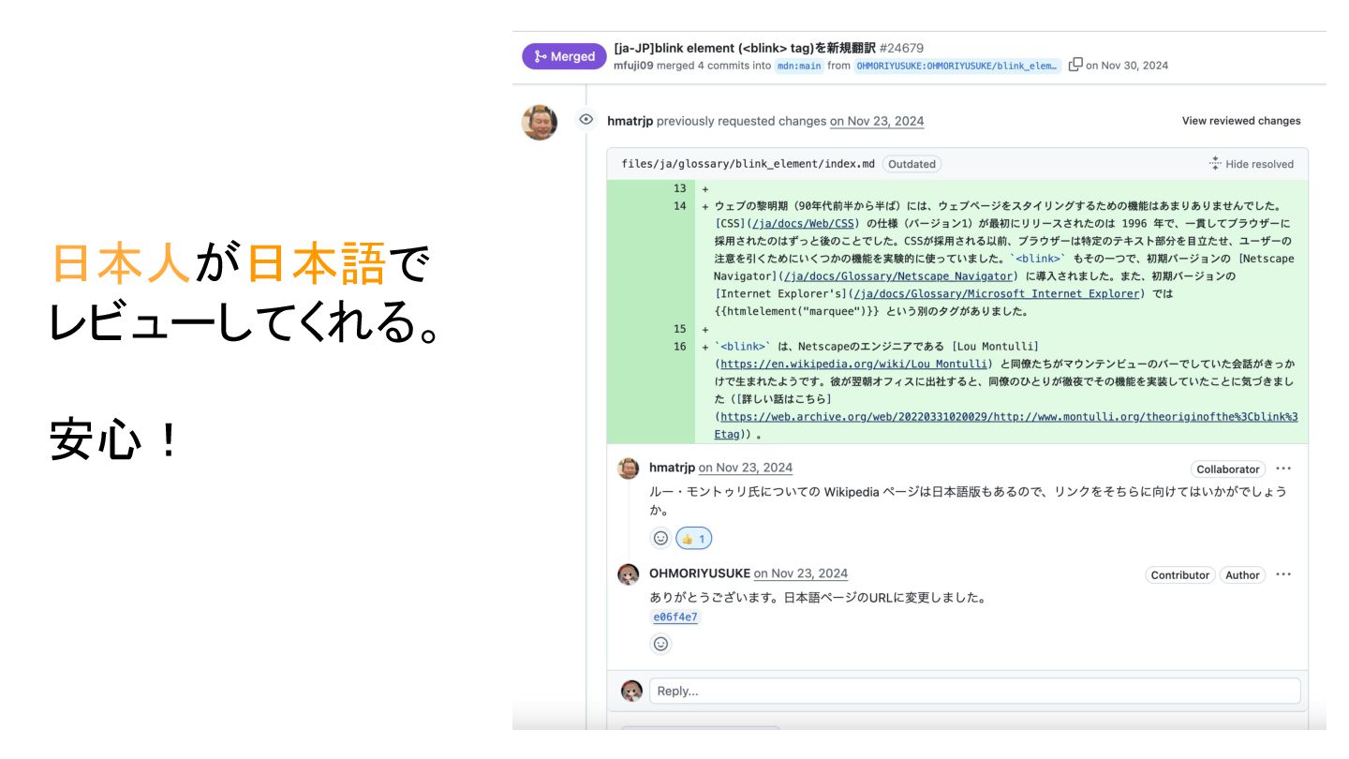This screenshot has height=759, width=1349.
Task: Open file path blink_element/index.md
Action: click(x=748, y=164)
